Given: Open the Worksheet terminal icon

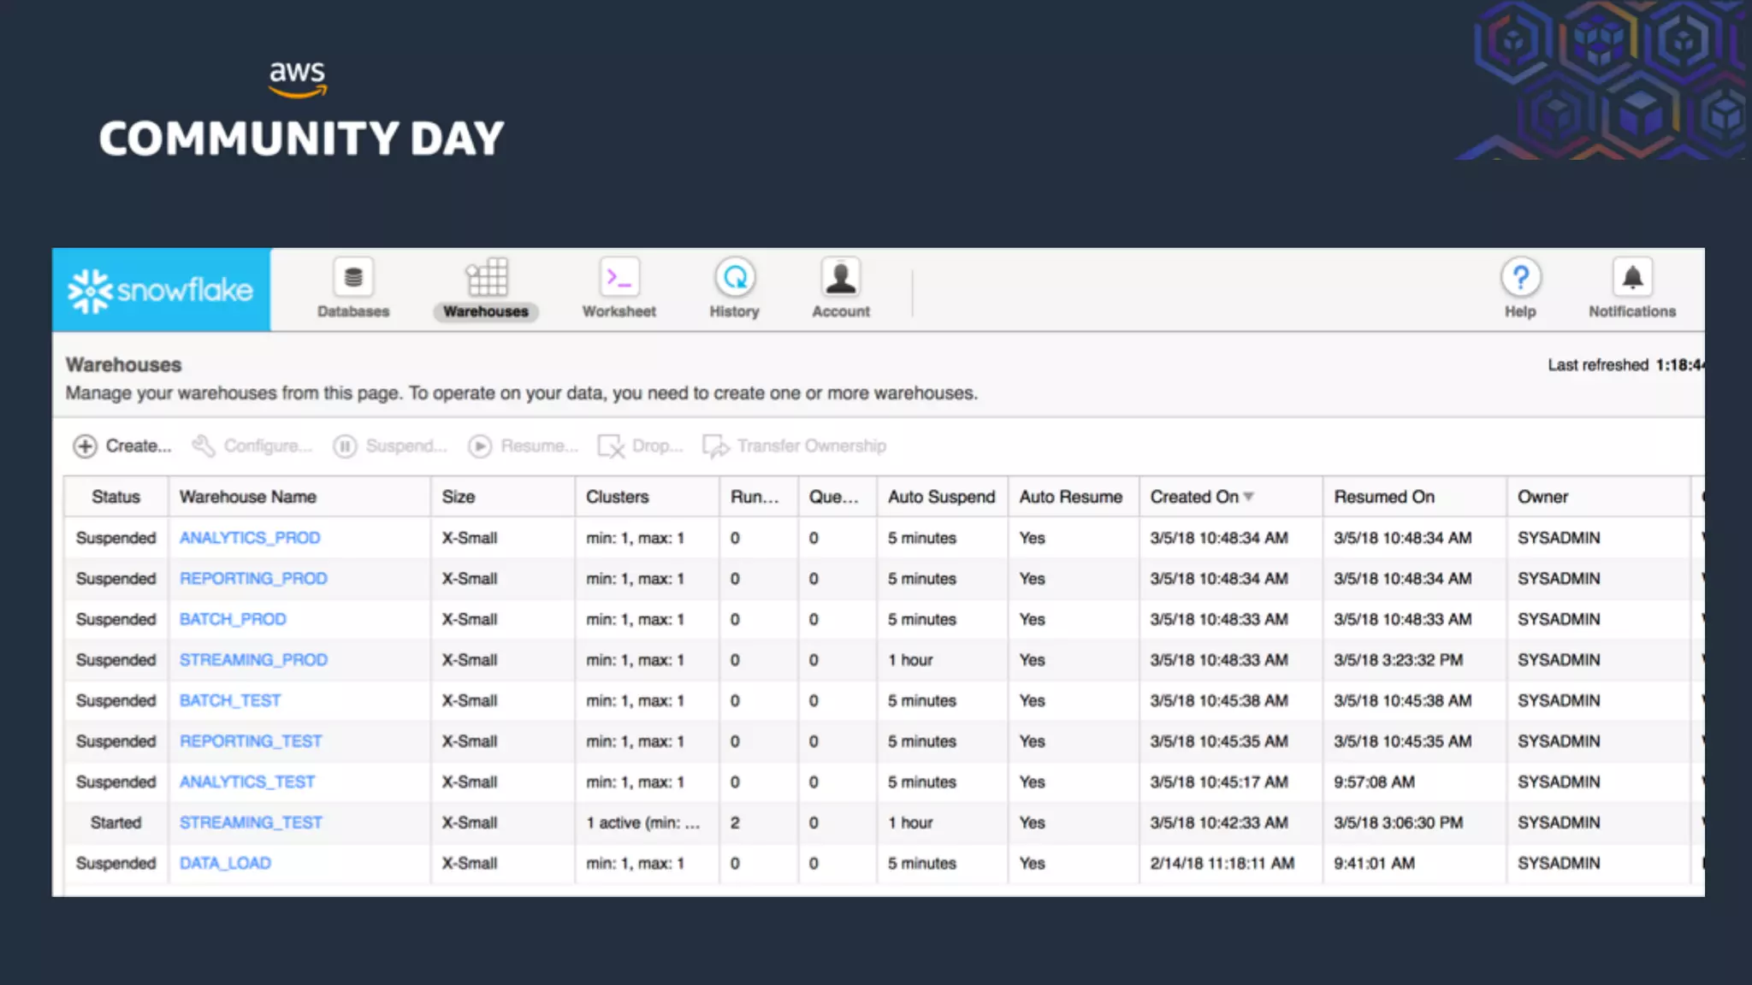Looking at the screenshot, I should (619, 278).
